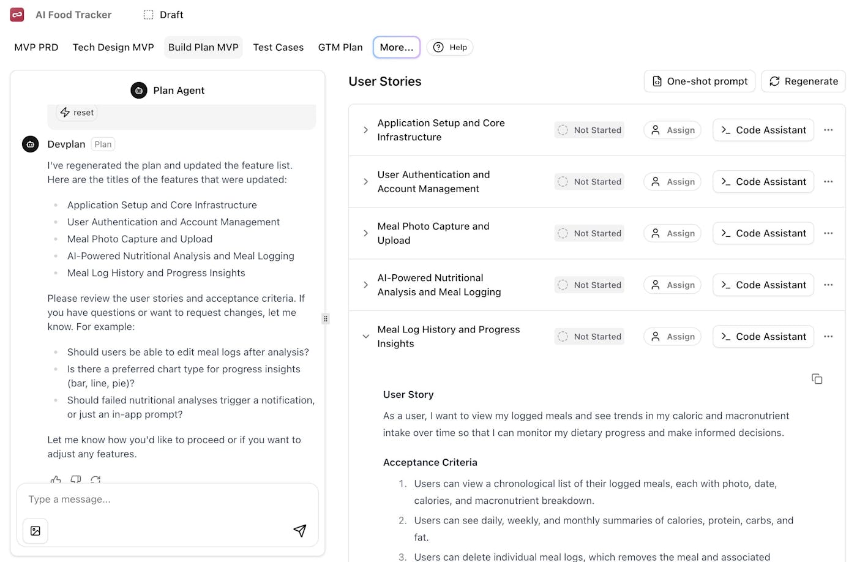Thumbs down Devplan's response
The width and height of the screenshot is (857, 562).
tap(75, 480)
